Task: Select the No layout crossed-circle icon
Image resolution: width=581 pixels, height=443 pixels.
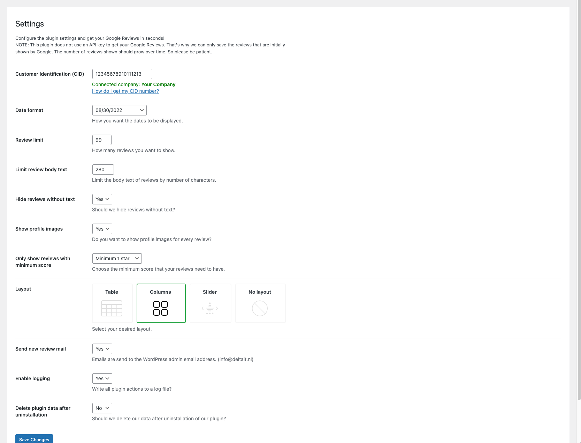Action: [x=260, y=308]
